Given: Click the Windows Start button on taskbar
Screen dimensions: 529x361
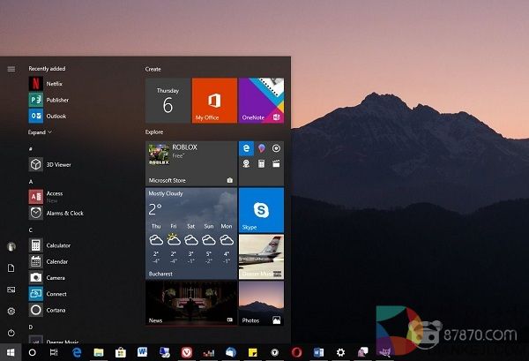Looking at the screenshot, I should coord(11,352).
